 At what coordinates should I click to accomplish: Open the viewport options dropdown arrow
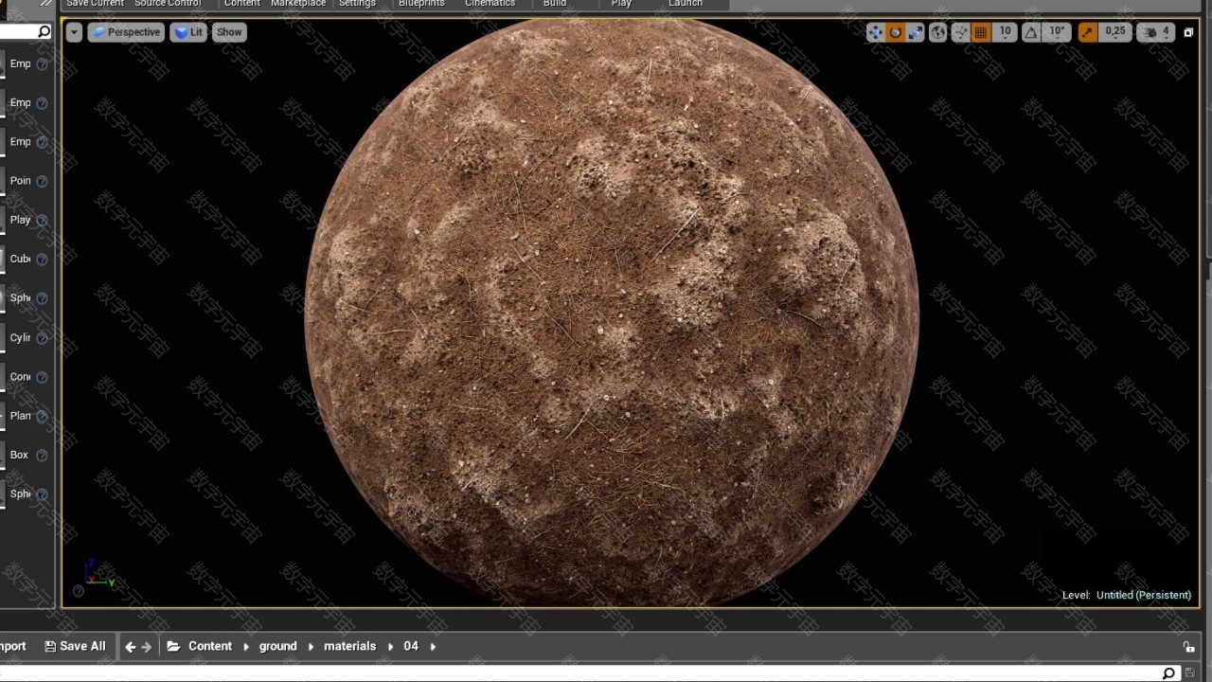[x=74, y=32]
